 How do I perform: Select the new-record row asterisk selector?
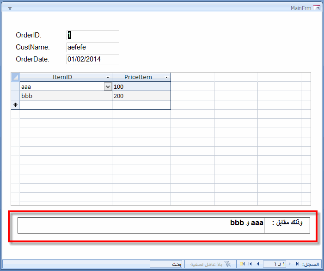point(15,105)
